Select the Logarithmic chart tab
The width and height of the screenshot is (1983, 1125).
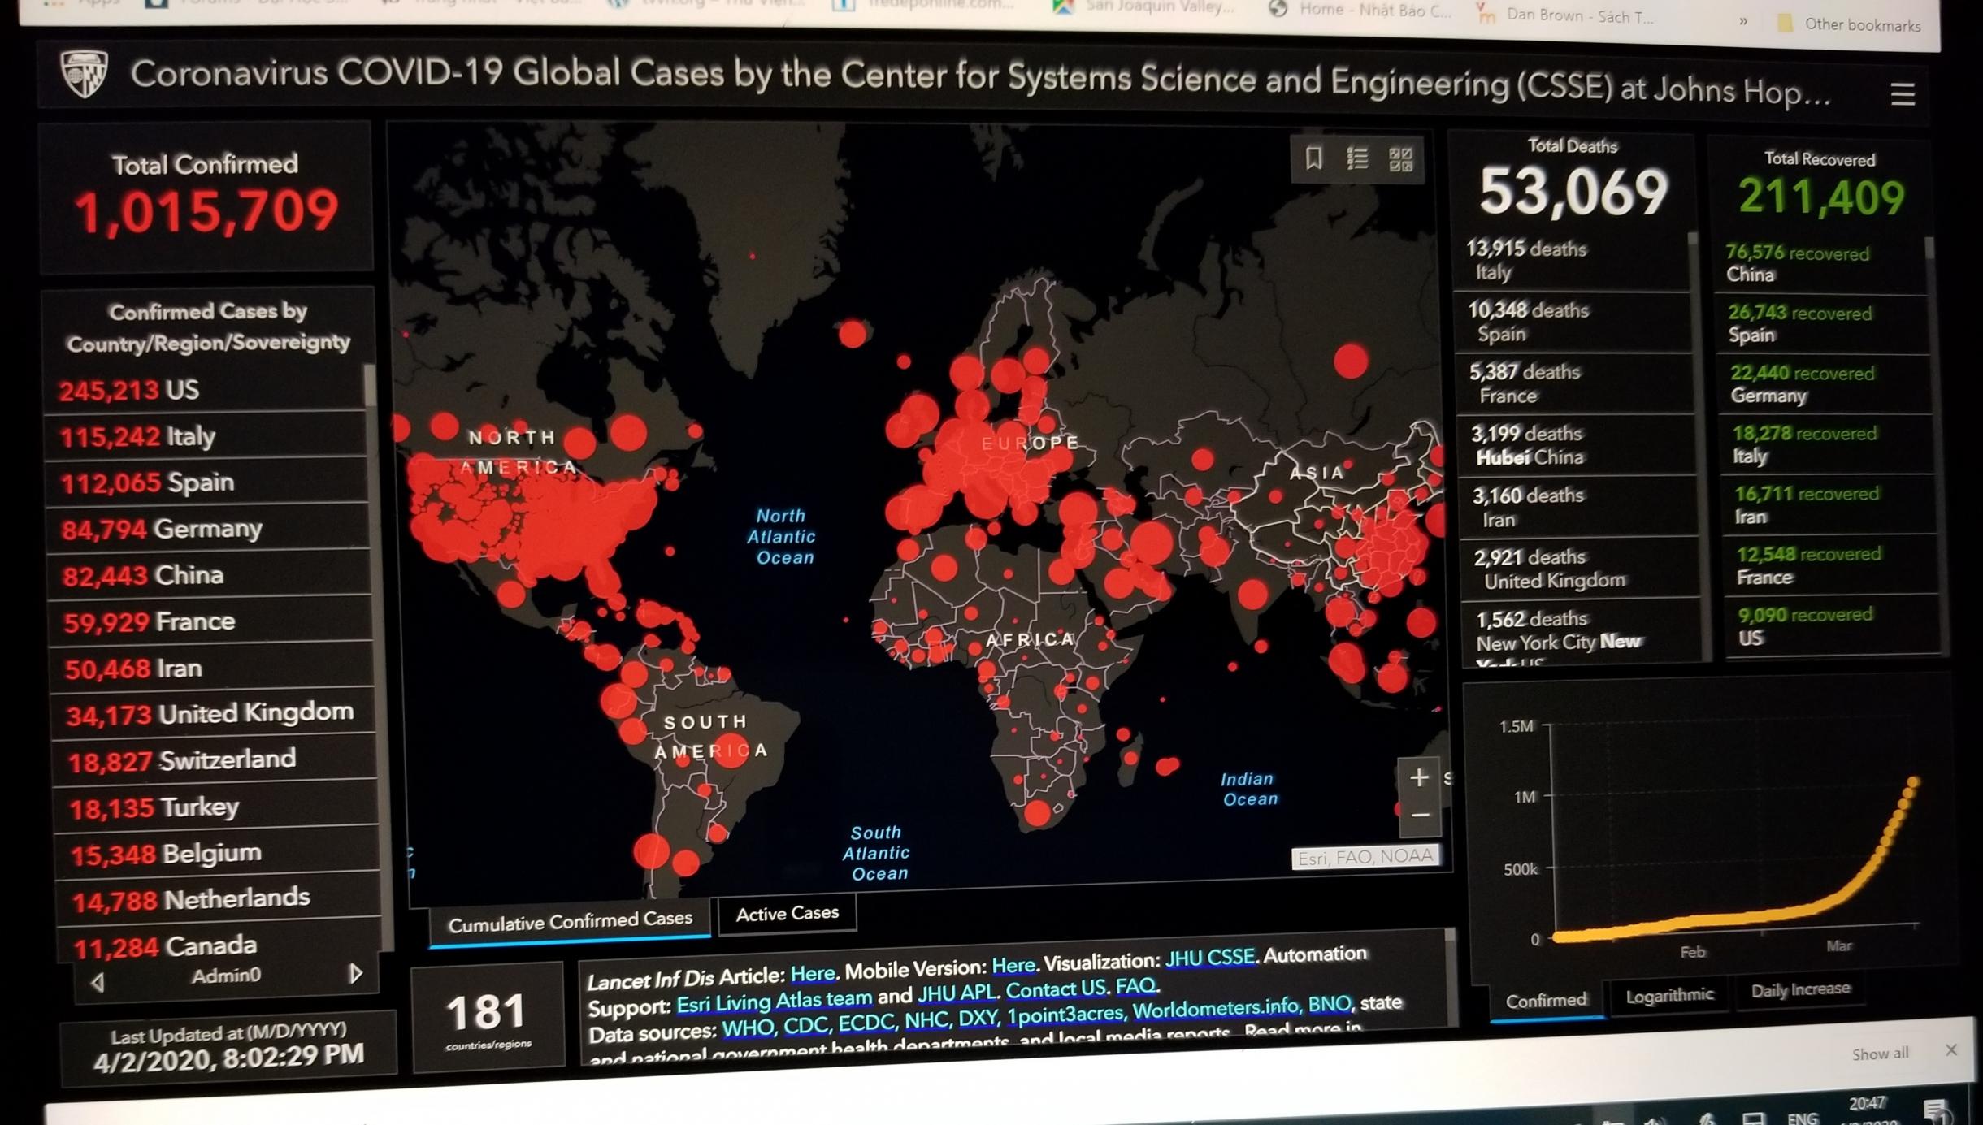(x=1669, y=995)
